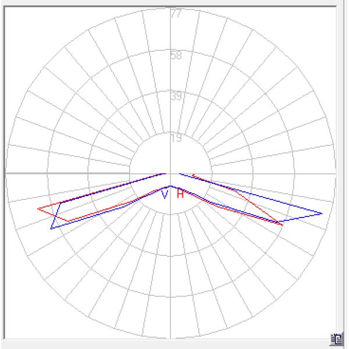Click the data list icon in bottom-right corner

point(336,339)
